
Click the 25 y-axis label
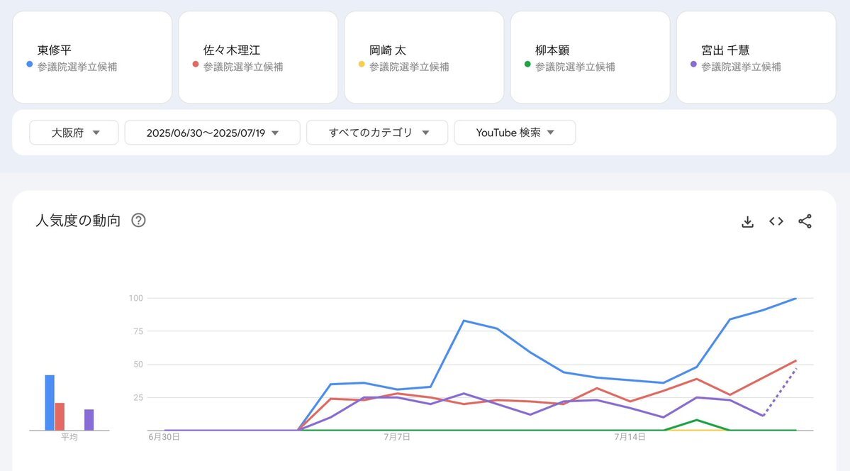click(x=138, y=397)
